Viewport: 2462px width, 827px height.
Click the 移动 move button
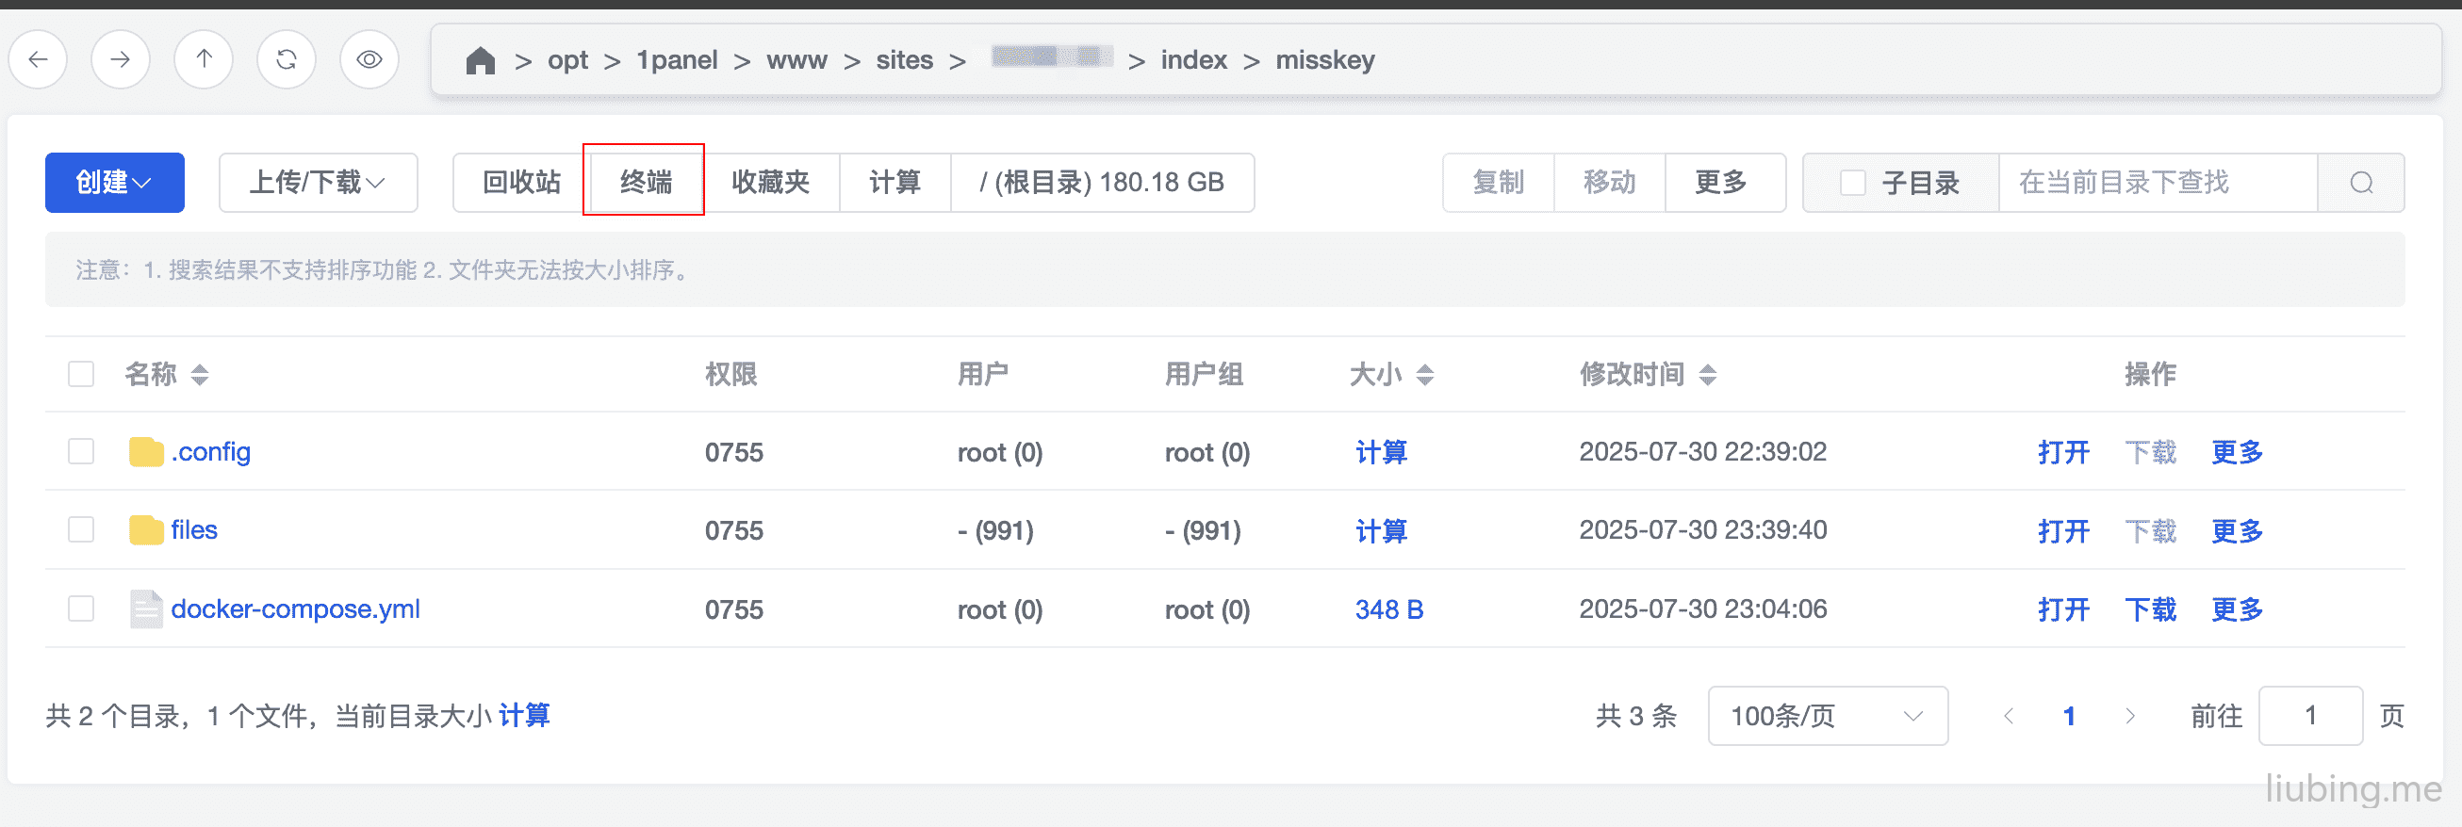pos(1610,183)
